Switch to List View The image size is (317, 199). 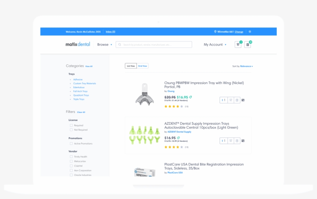(x=131, y=66)
